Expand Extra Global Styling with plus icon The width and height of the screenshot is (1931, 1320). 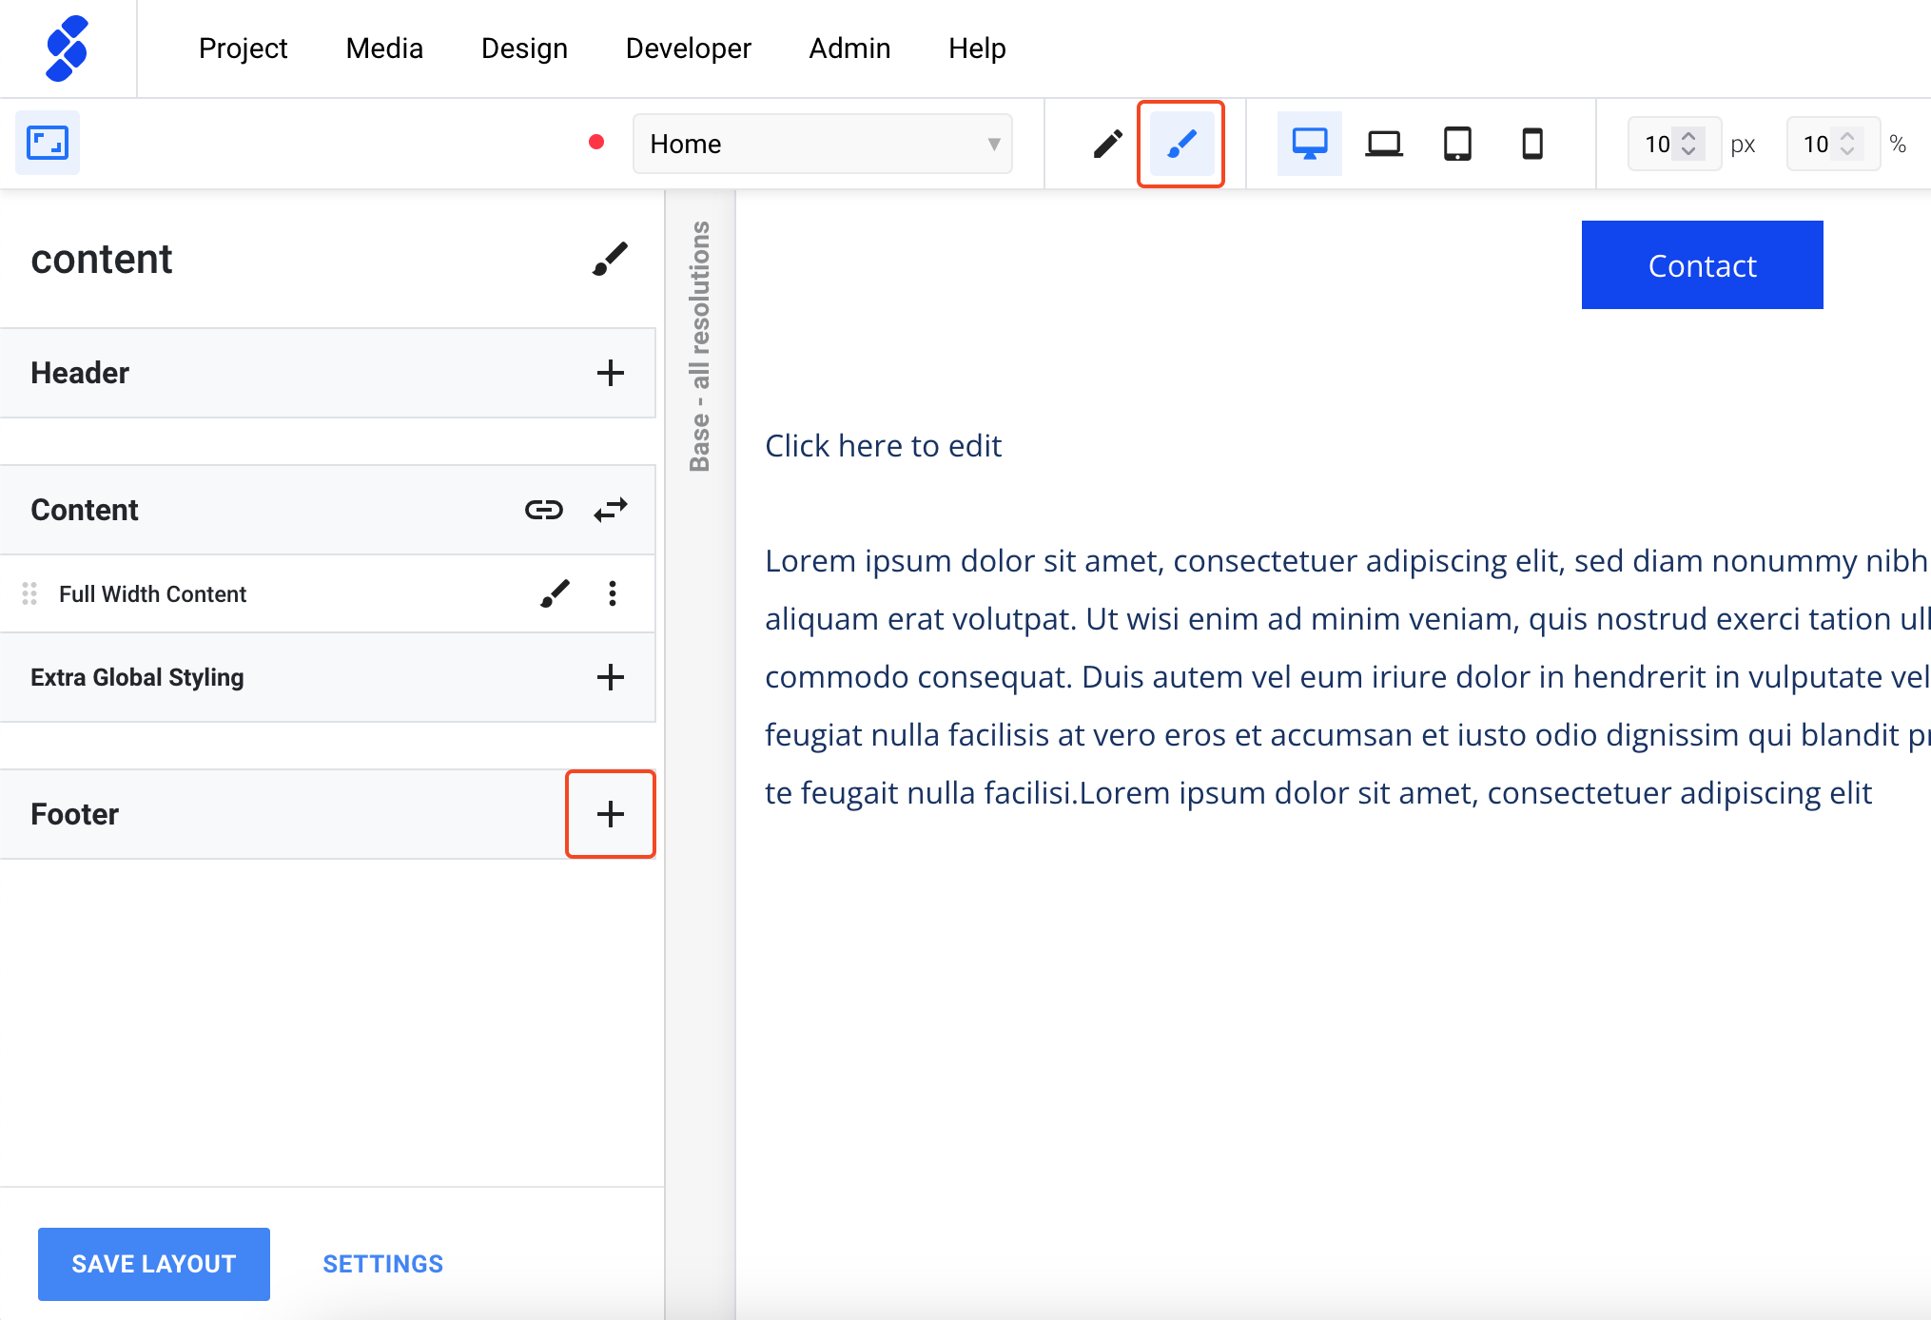tap(611, 677)
